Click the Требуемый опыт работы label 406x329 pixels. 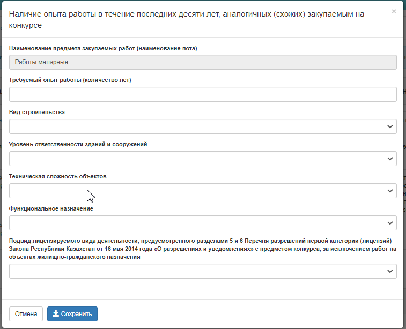coord(70,80)
